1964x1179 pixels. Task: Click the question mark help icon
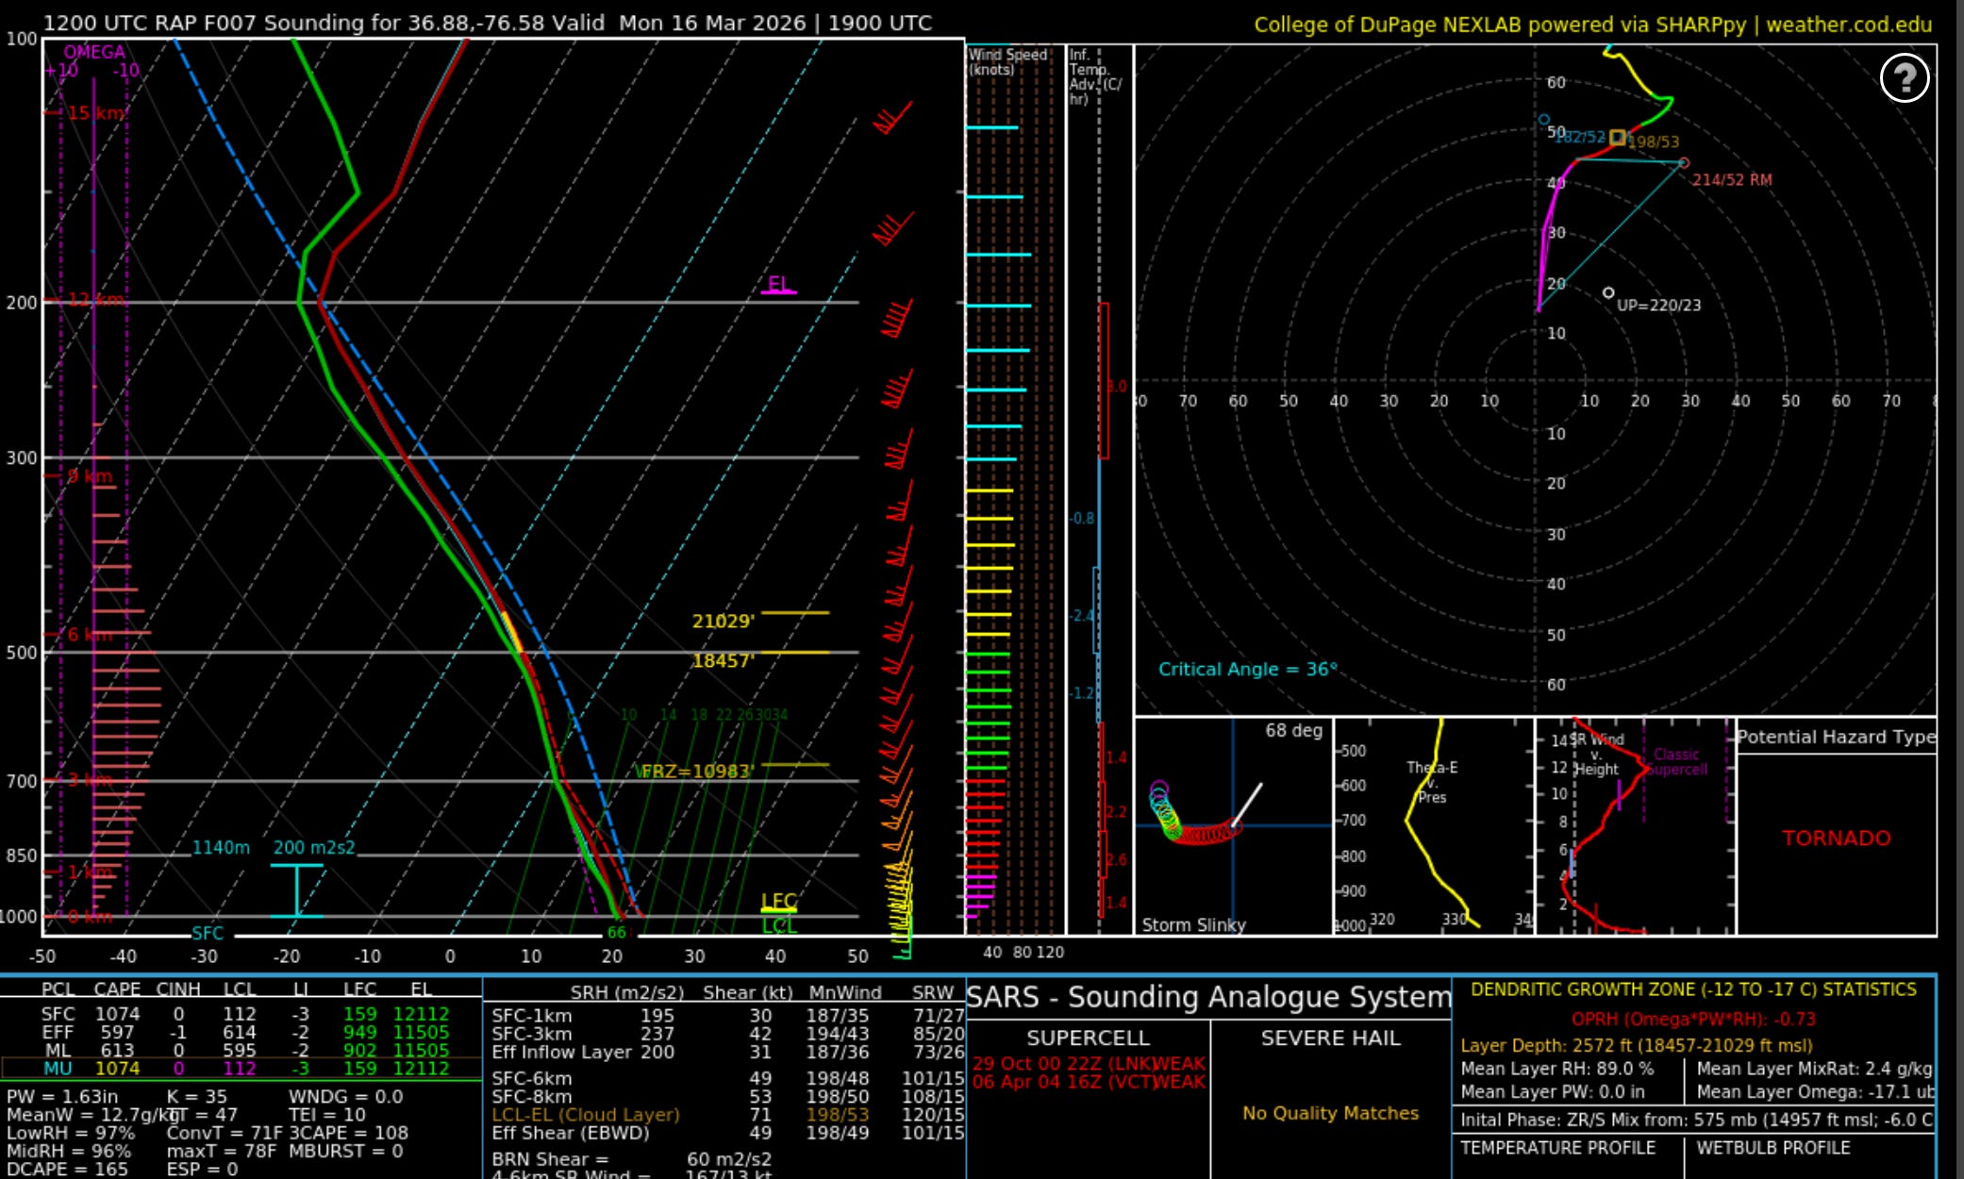coord(1904,78)
